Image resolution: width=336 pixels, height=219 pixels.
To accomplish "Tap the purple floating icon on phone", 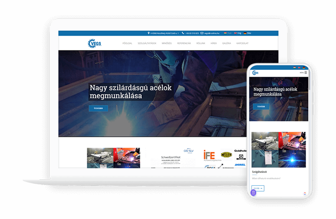I will (x=253, y=193).
